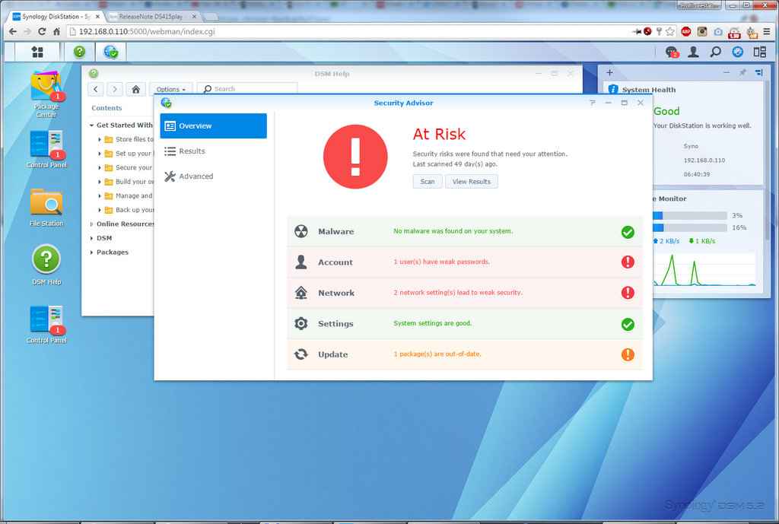The image size is (779, 524).
Task: Open the user account options icon
Action: 694,52
